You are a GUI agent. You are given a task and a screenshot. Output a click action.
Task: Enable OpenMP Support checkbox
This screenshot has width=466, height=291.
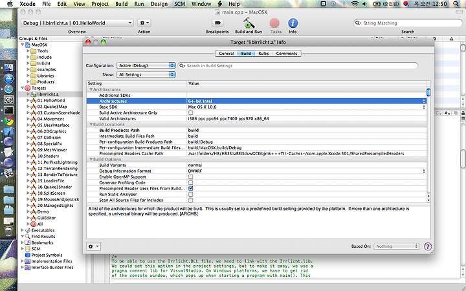coord(190,177)
